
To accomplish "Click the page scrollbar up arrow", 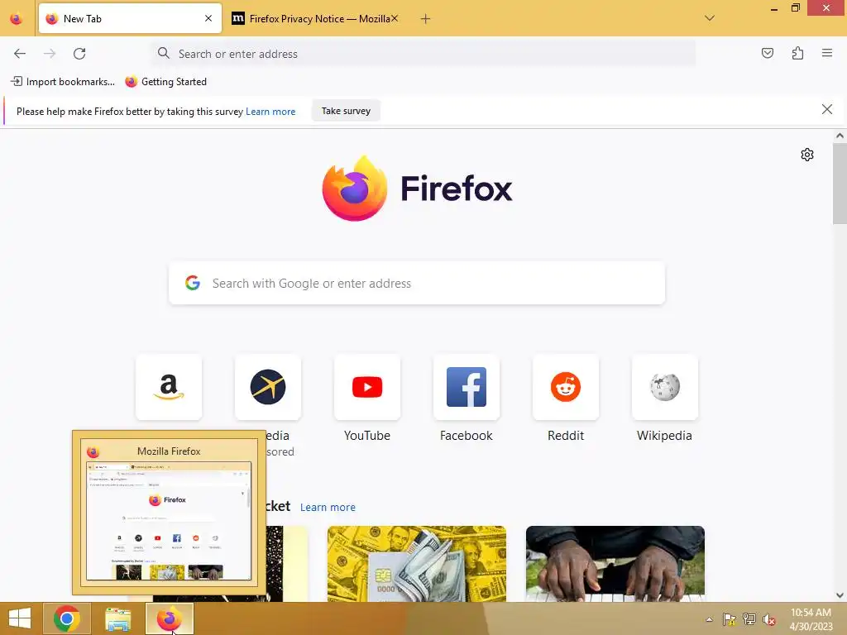I will point(840,136).
